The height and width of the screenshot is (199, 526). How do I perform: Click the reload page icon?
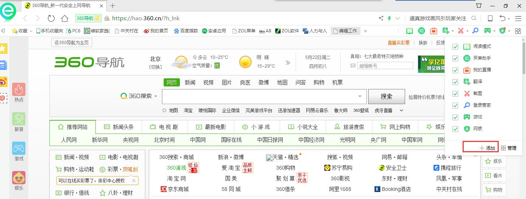click(51, 18)
